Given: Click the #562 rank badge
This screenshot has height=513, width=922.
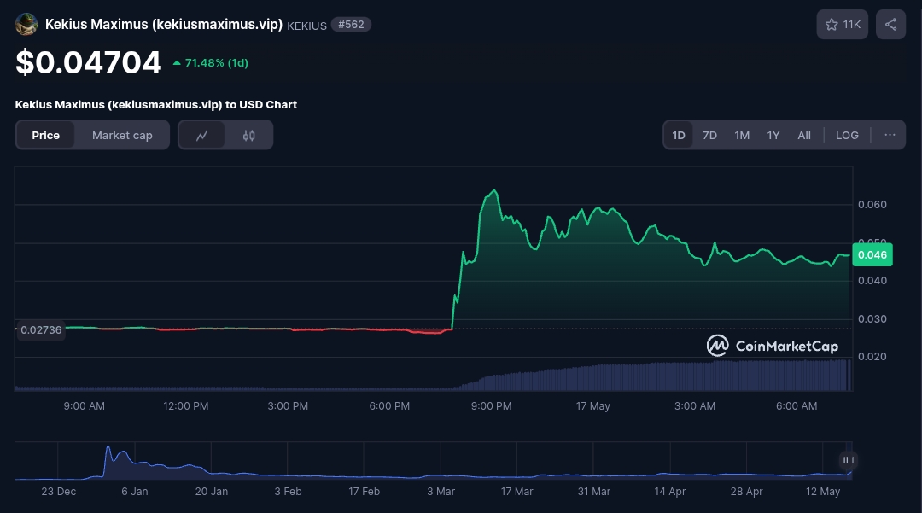Looking at the screenshot, I should tap(351, 25).
